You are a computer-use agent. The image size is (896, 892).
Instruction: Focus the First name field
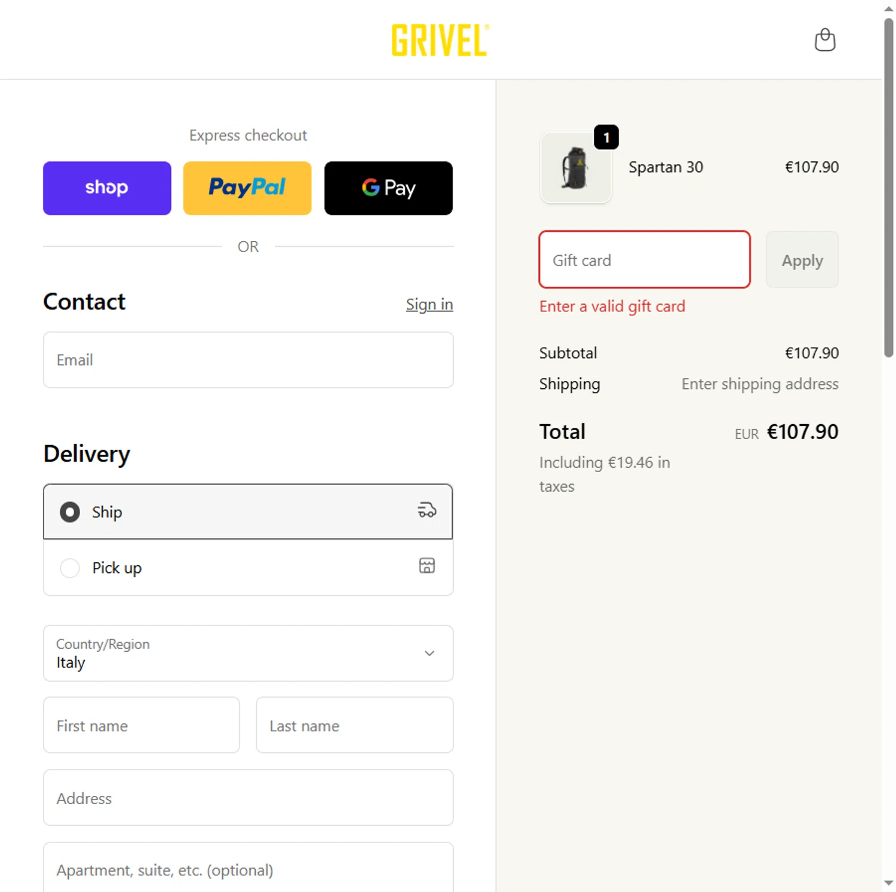tap(142, 725)
